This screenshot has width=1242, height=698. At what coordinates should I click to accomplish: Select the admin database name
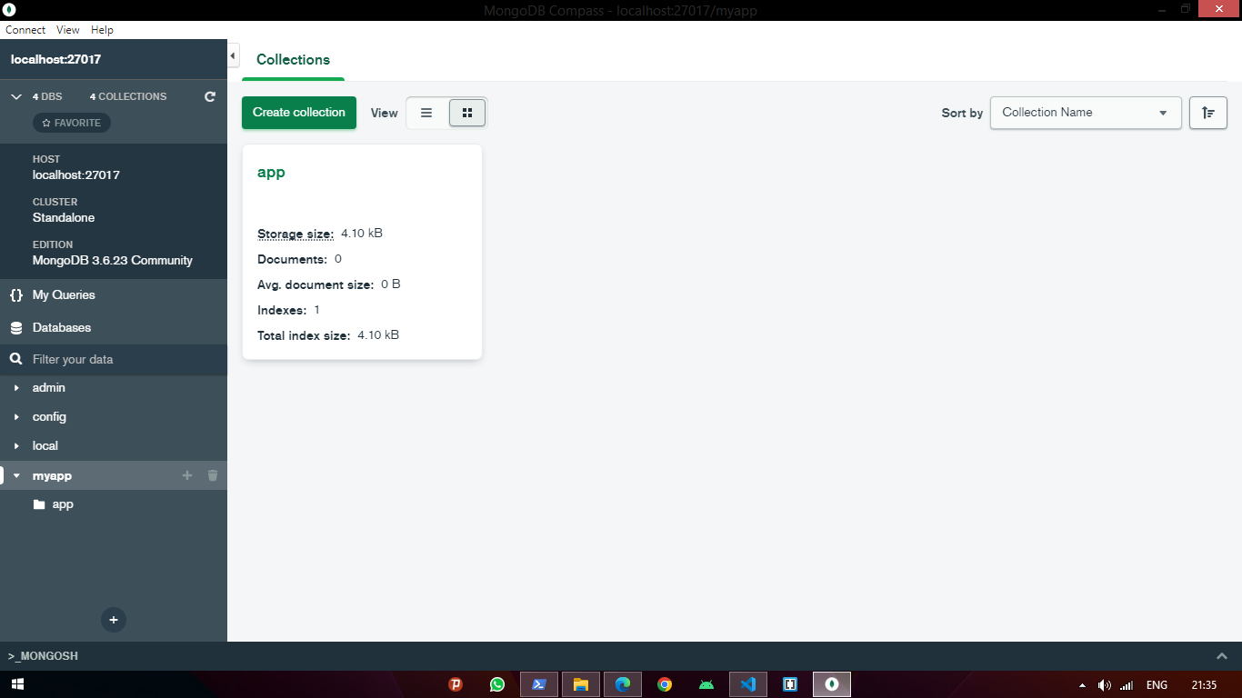[x=49, y=388]
